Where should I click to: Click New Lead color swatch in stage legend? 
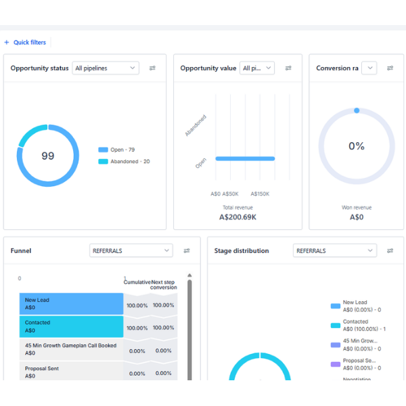click(336, 306)
